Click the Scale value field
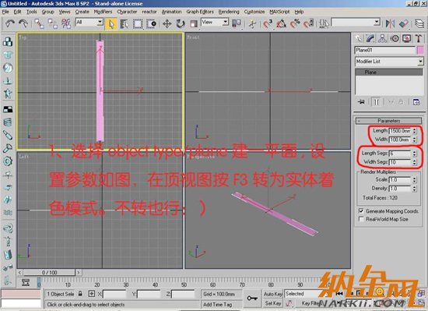The image size is (428, 311). 400,179
